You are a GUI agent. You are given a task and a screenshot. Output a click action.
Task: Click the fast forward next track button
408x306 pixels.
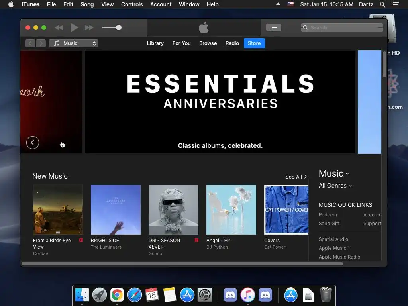pyautogui.click(x=89, y=27)
